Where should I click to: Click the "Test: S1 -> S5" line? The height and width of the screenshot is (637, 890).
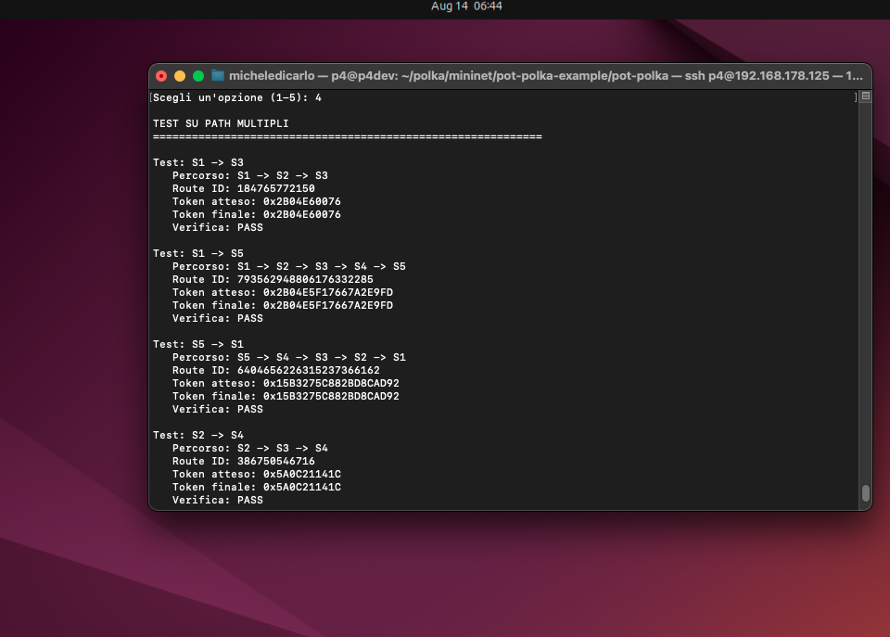[x=198, y=253]
